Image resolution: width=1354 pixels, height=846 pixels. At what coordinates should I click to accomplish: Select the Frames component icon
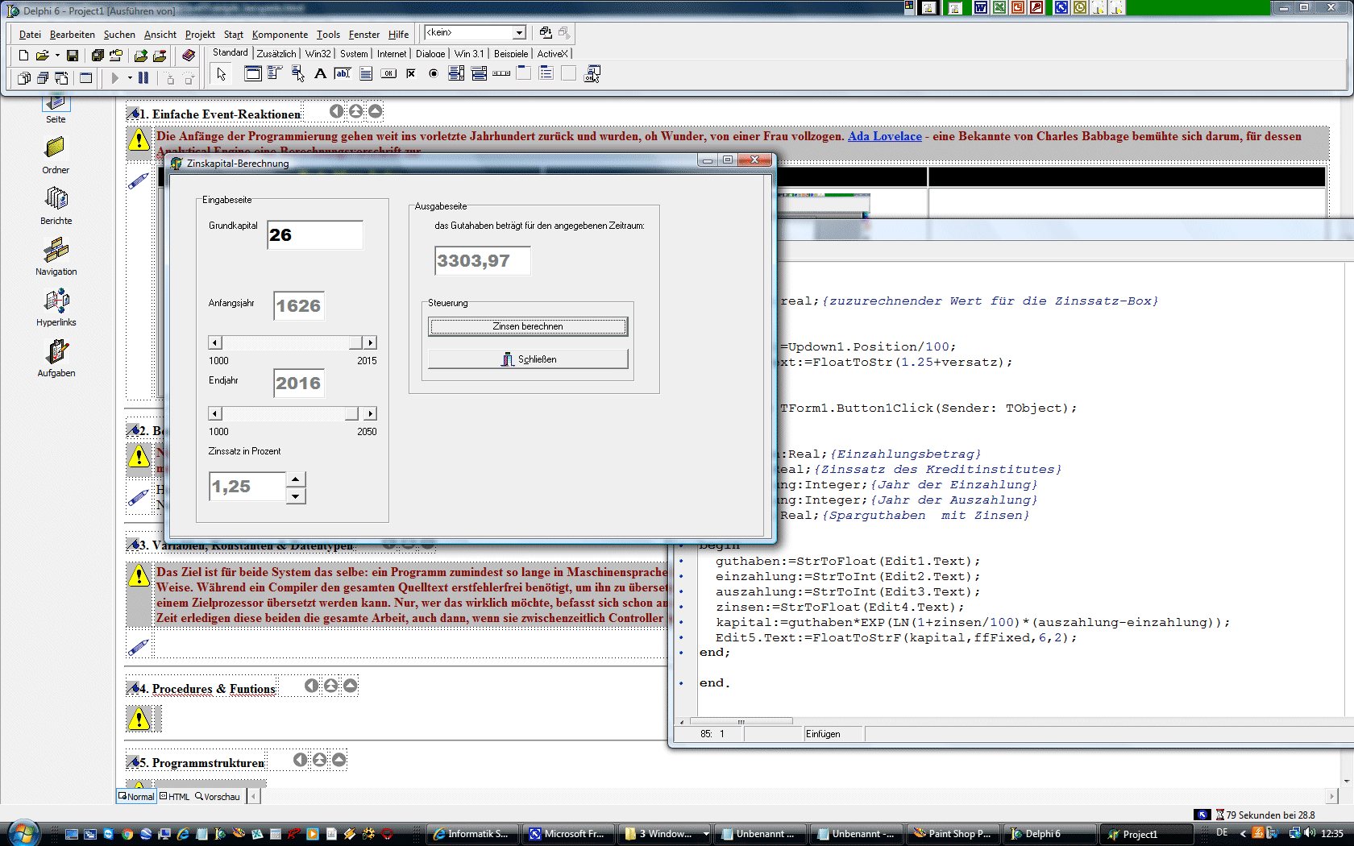[253, 73]
